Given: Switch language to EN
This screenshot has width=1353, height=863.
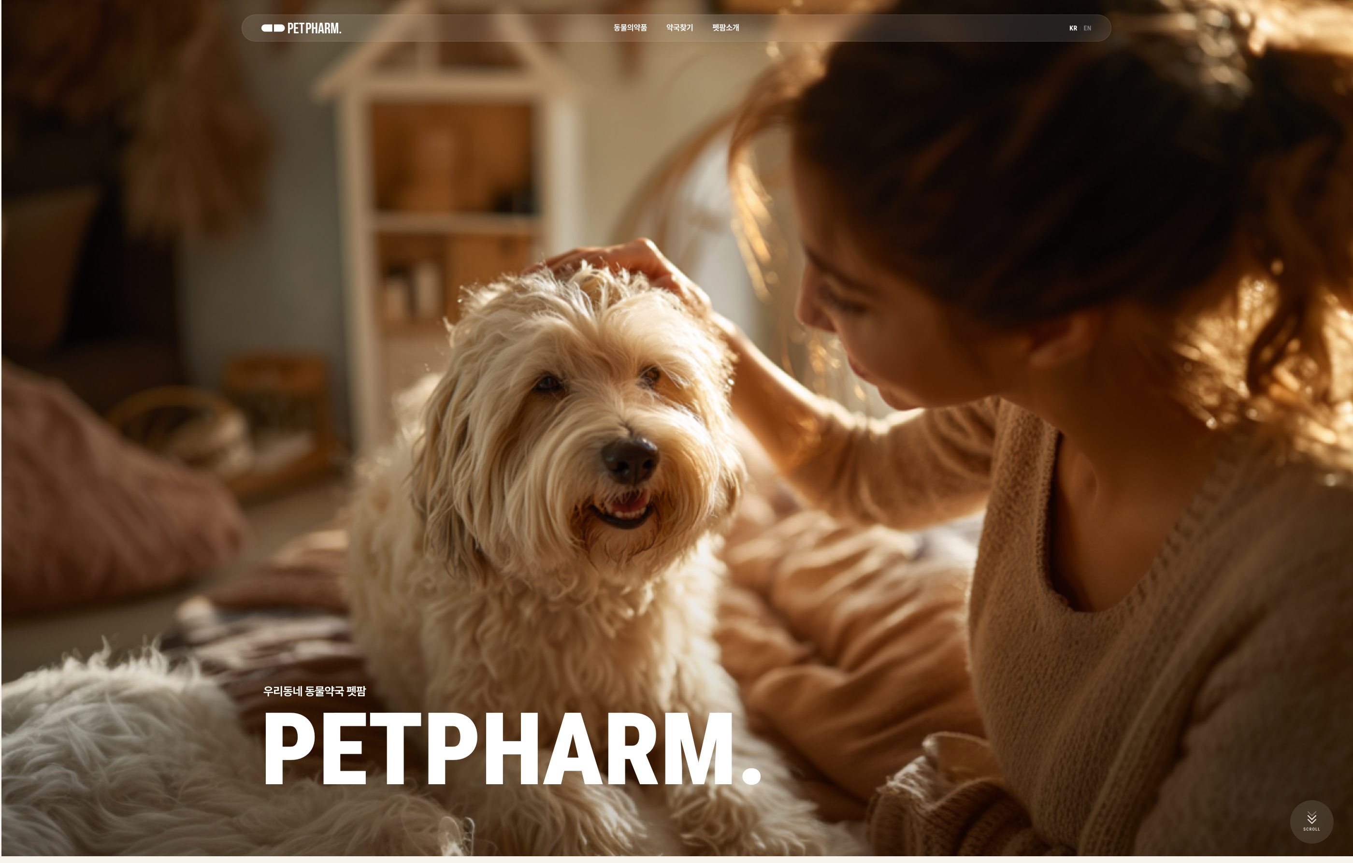Looking at the screenshot, I should (x=1087, y=28).
